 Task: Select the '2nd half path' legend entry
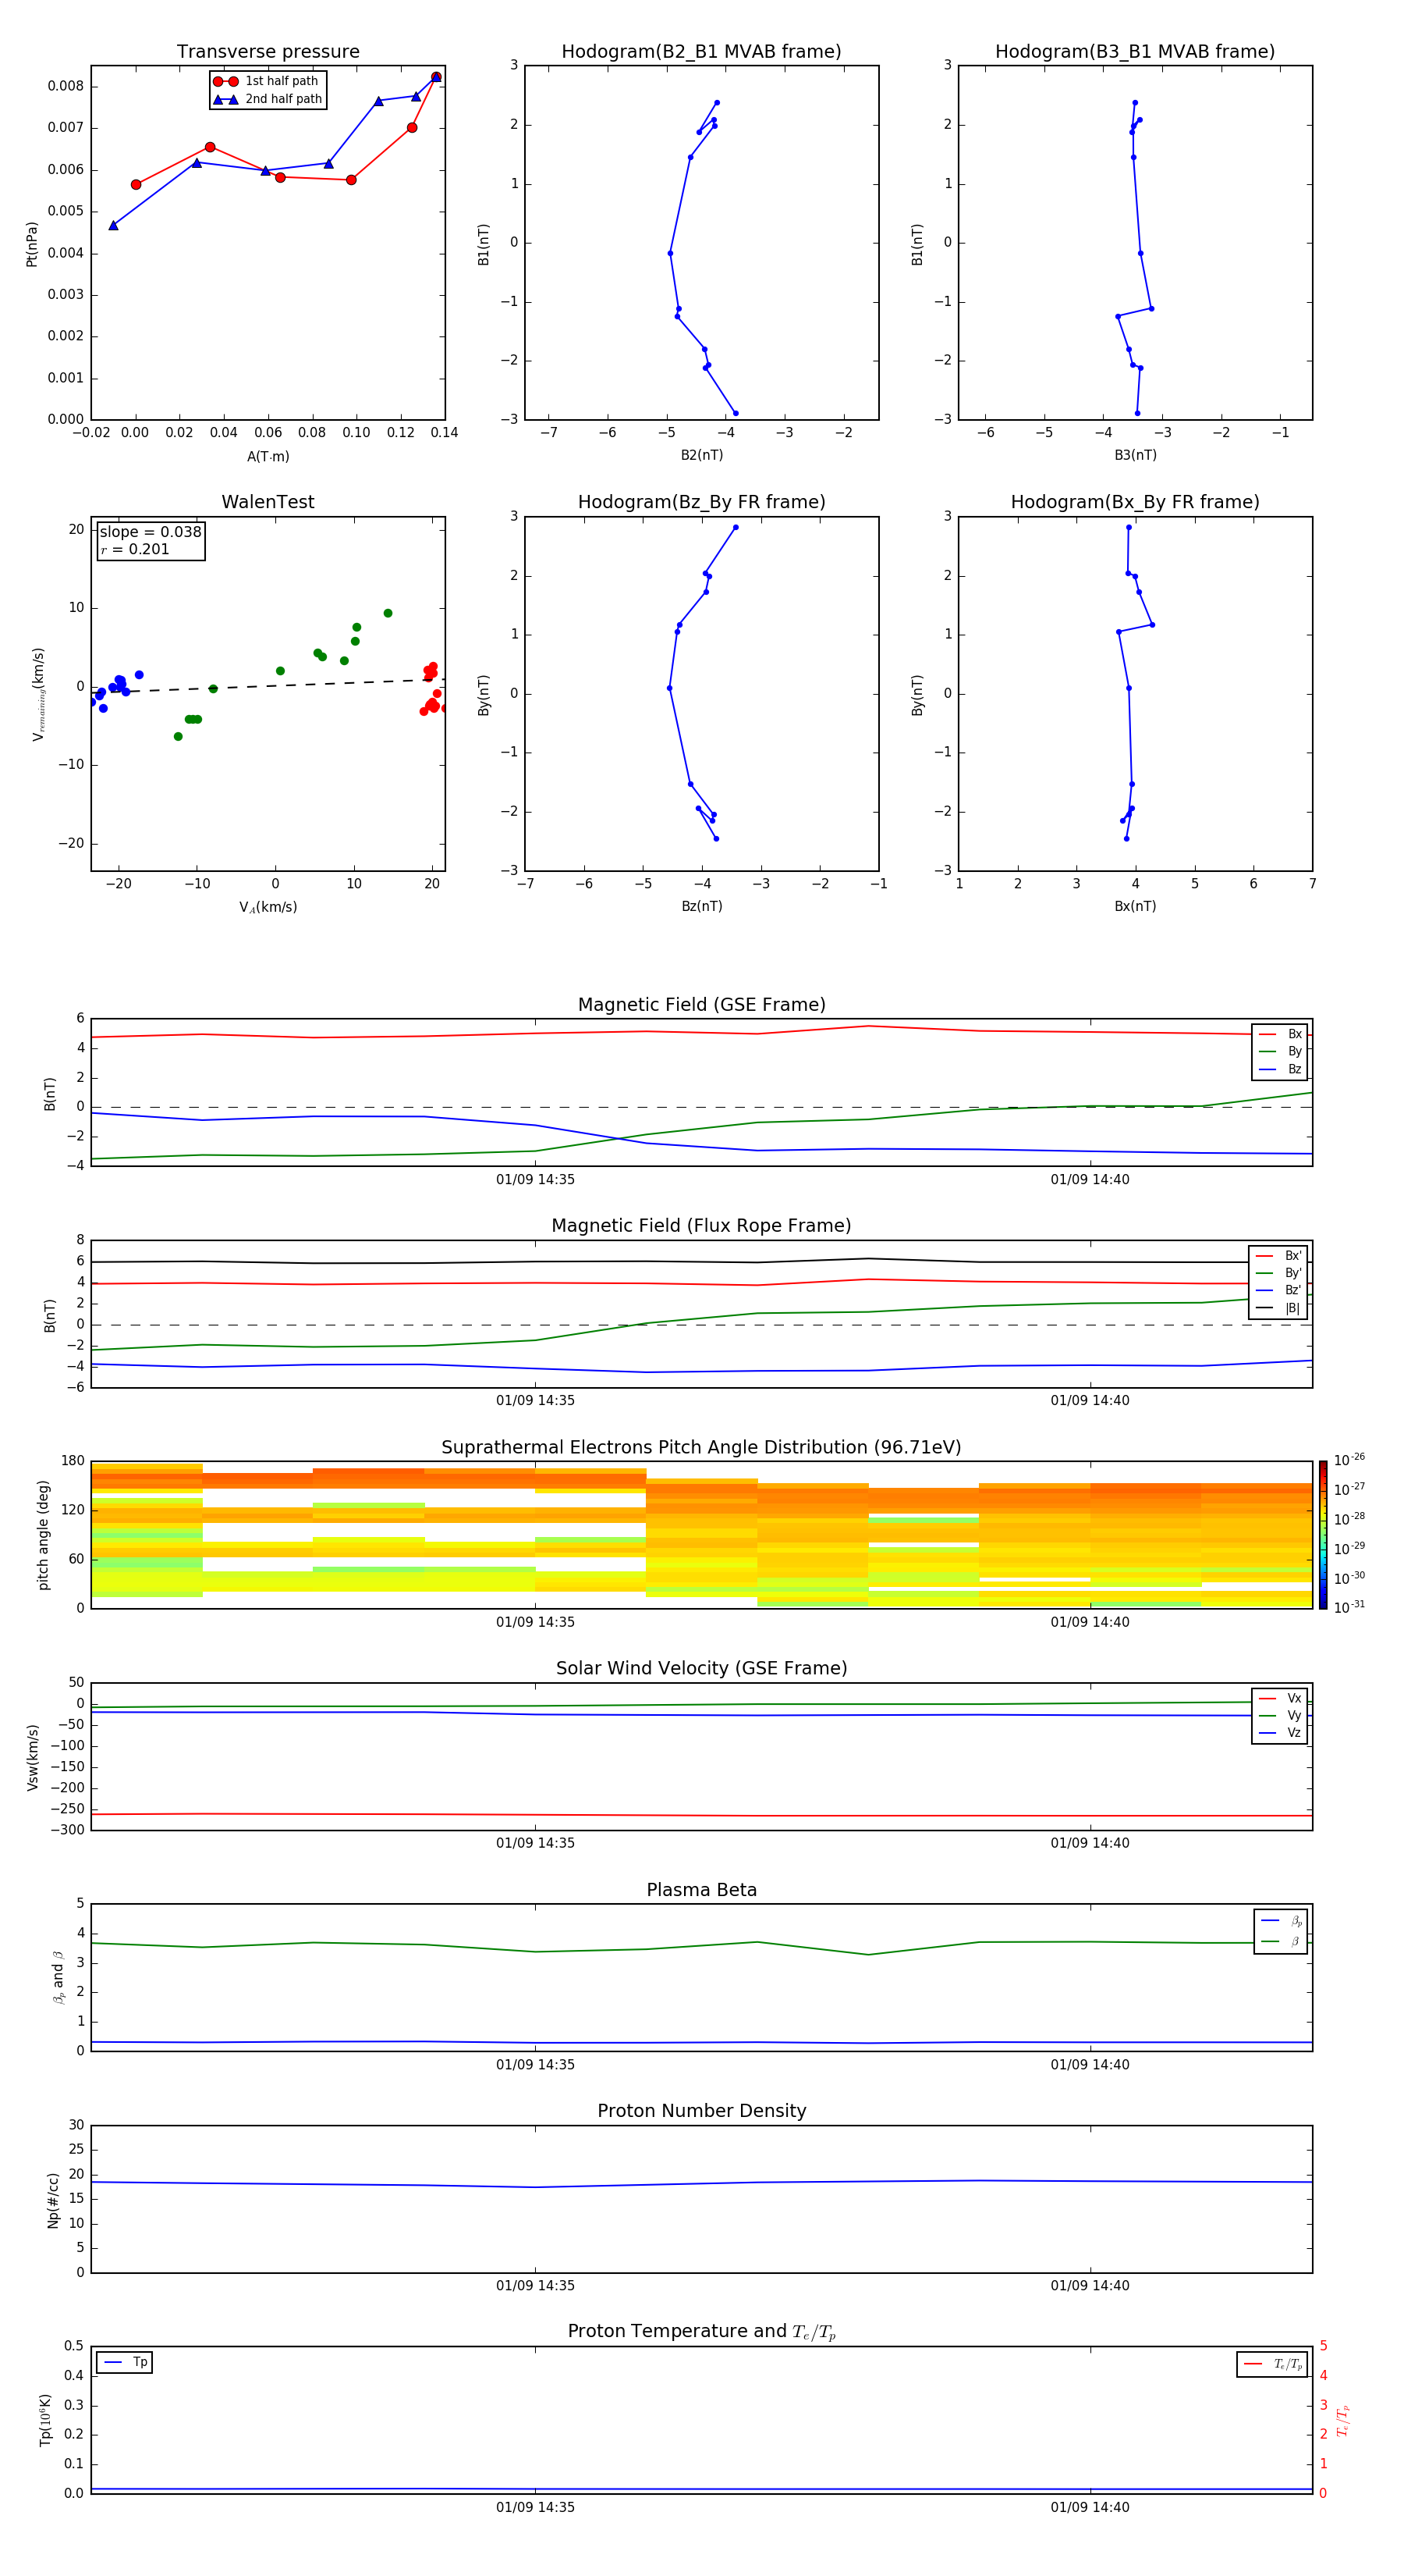pyautogui.click(x=268, y=99)
